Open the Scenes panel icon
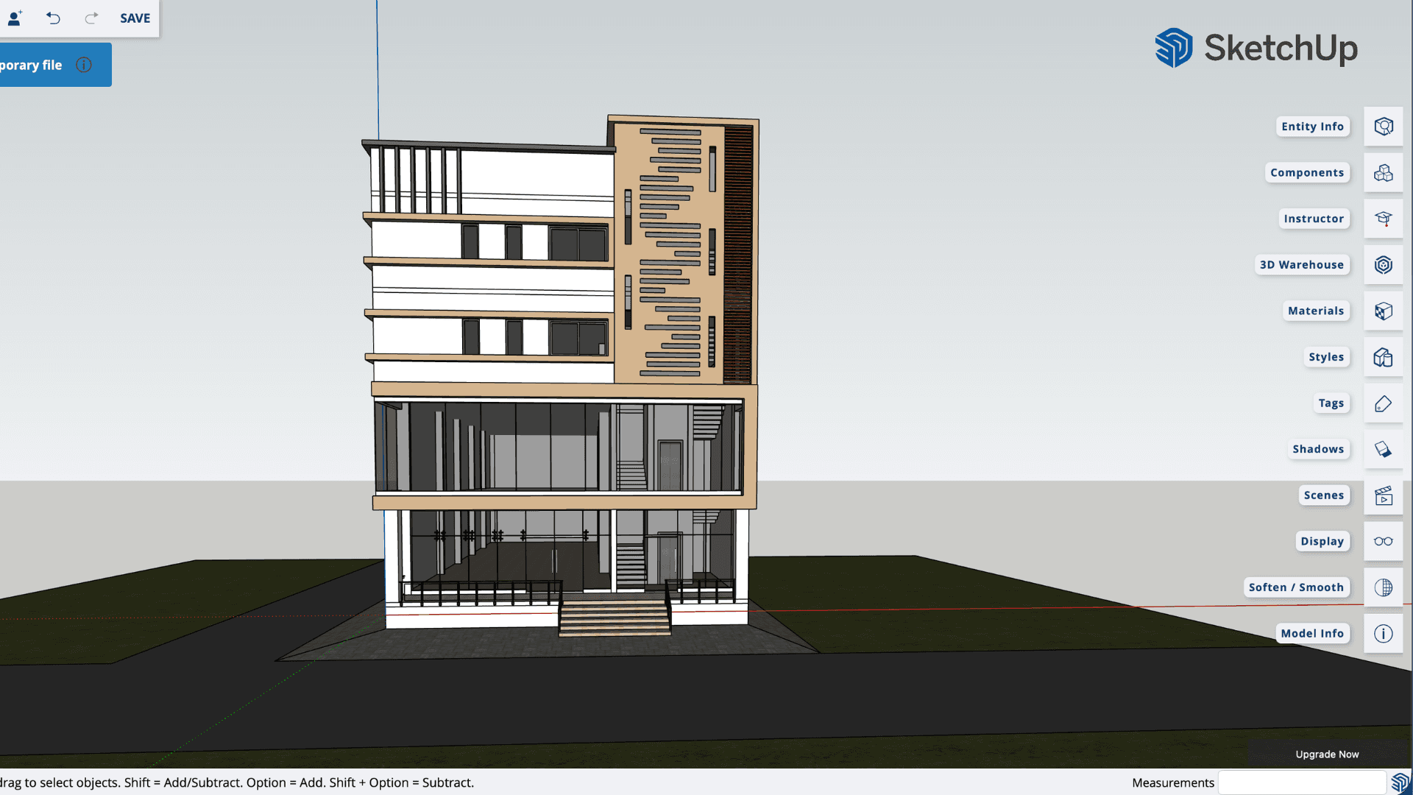The width and height of the screenshot is (1413, 795). pos(1384,495)
